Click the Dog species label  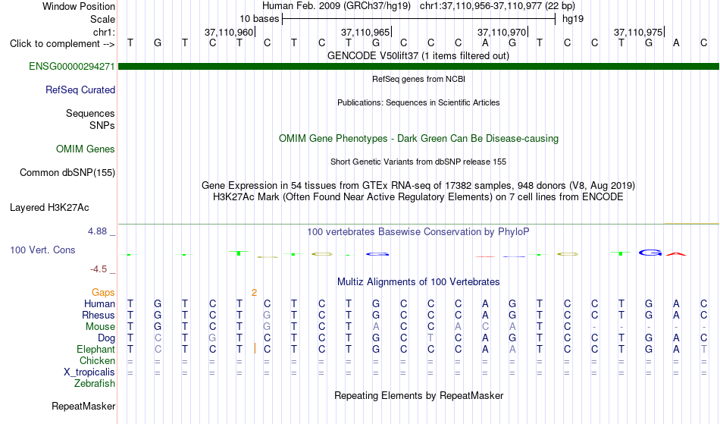107,338
